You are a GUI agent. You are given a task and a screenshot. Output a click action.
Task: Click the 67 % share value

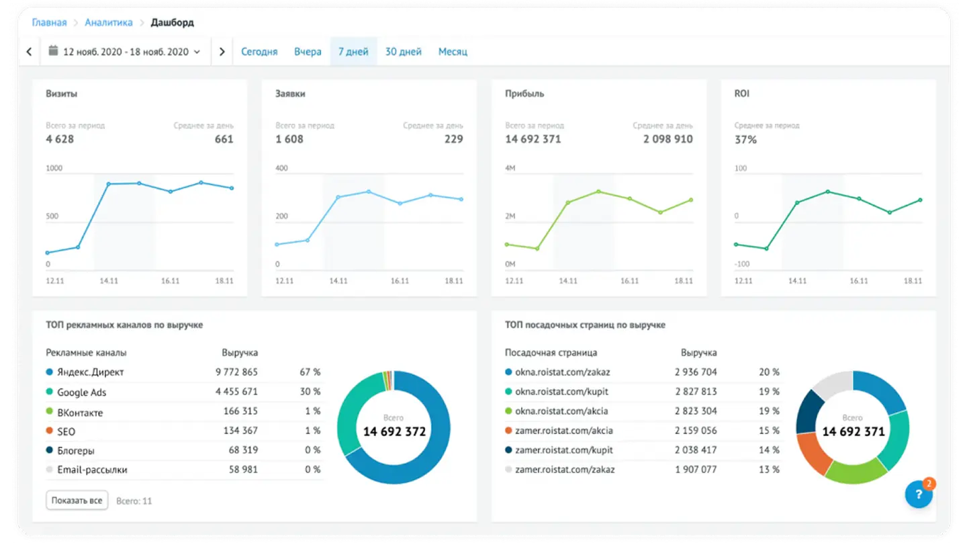pos(310,372)
